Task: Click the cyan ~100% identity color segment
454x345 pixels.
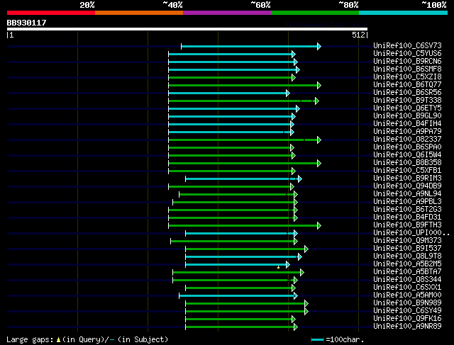Action: (403, 13)
